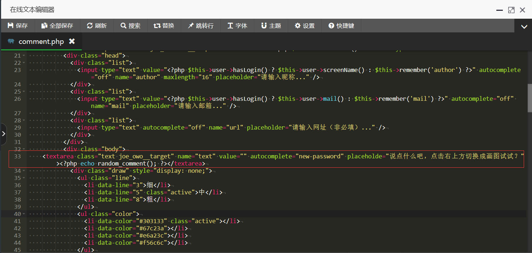The width and height of the screenshot is (532, 253).
Task: Close the comment.php tab
Action: coord(72,41)
